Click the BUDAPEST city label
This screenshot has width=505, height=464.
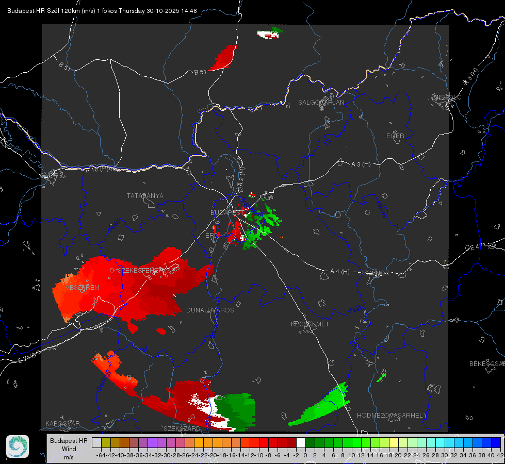[x=226, y=212]
